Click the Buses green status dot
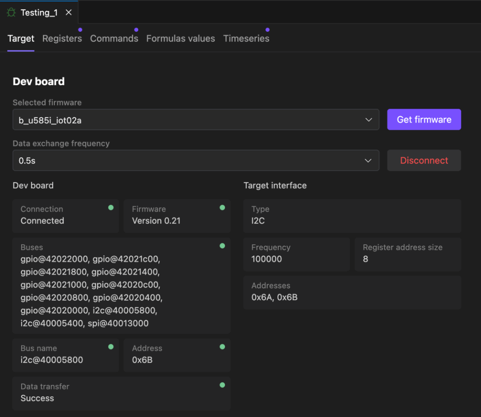The image size is (481, 417). pyautogui.click(x=222, y=246)
